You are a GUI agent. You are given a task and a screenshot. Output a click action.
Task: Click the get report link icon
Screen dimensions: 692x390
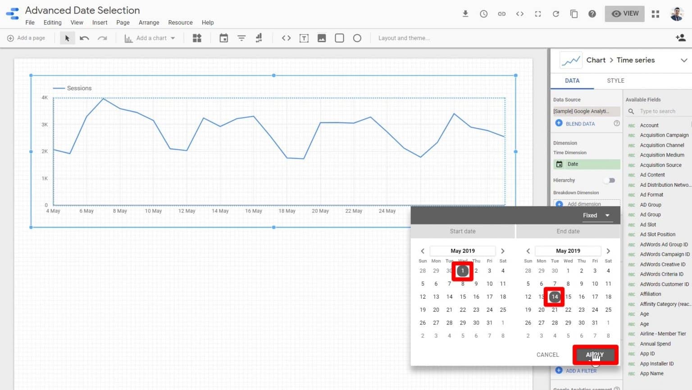tap(501, 13)
